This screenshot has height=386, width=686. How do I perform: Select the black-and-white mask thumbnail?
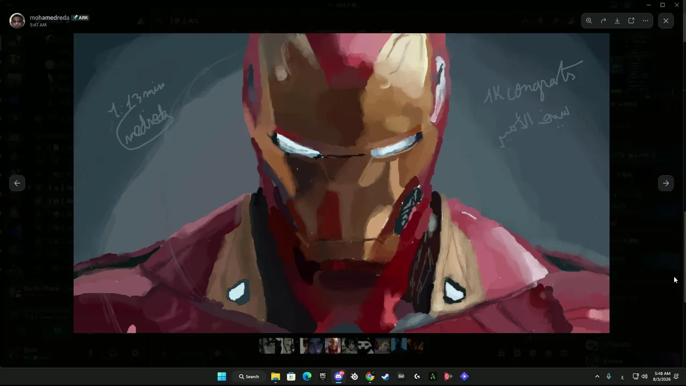click(366, 346)
